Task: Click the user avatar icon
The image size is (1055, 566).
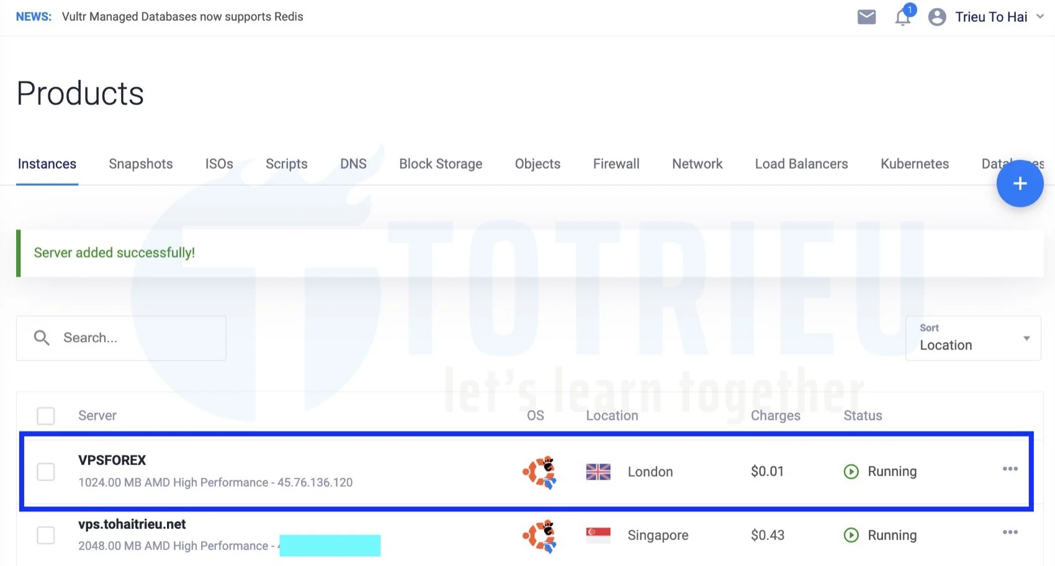Action: click(937, 17)
